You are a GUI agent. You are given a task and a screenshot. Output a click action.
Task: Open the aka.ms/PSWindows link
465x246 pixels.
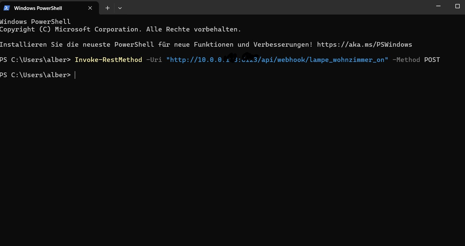point(364,44)
